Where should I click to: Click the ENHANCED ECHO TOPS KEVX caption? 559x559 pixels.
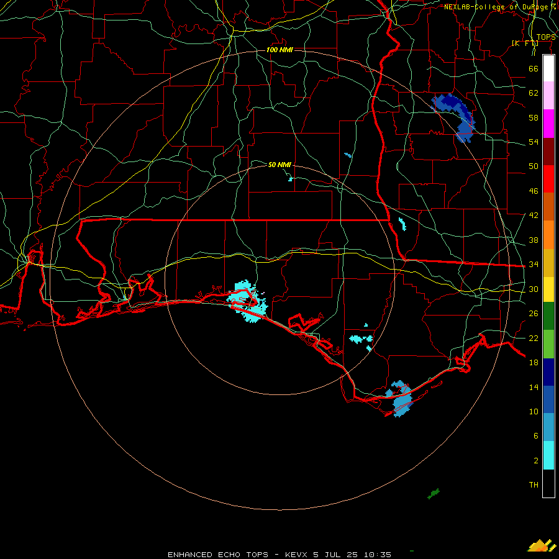coord(279,555)
